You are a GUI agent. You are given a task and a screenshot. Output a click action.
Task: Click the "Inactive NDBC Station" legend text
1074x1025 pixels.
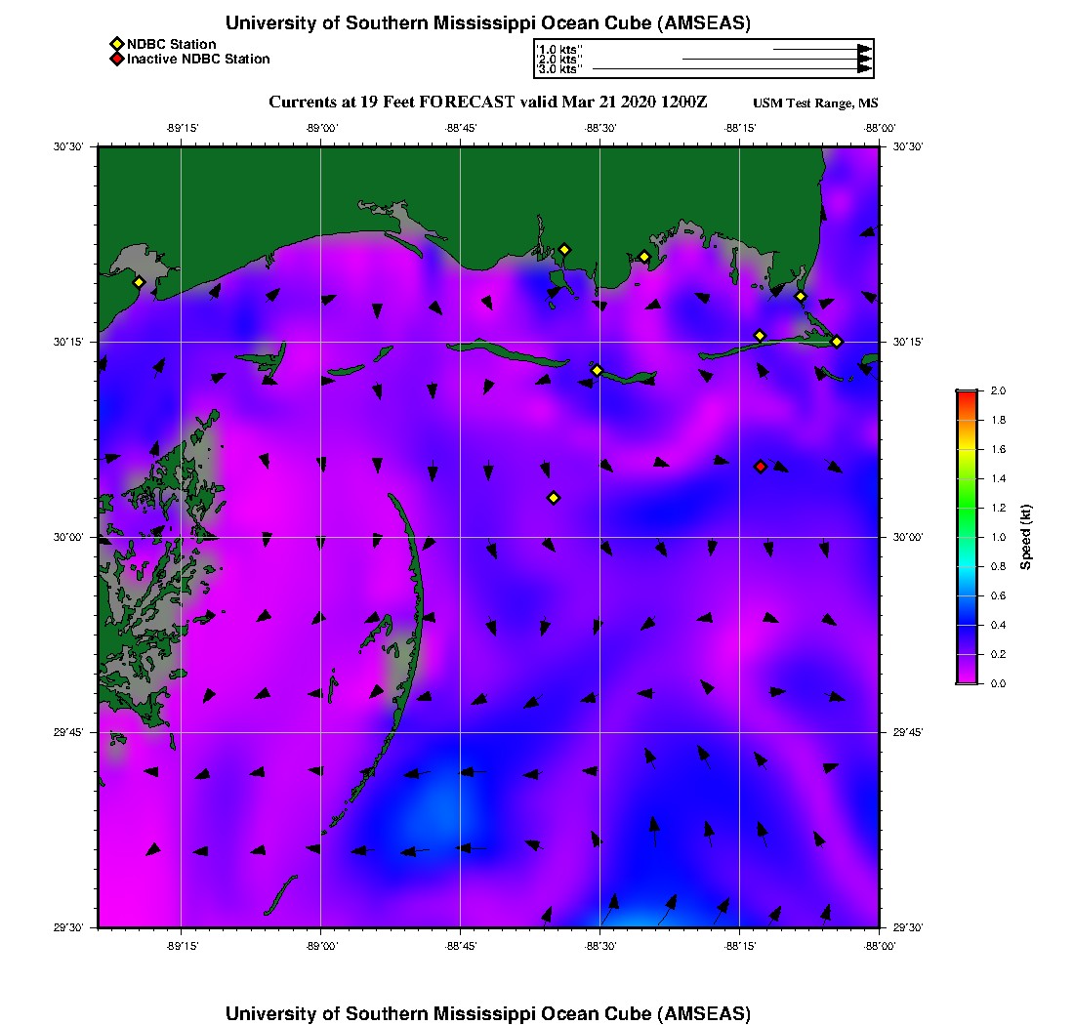(198, 60)
